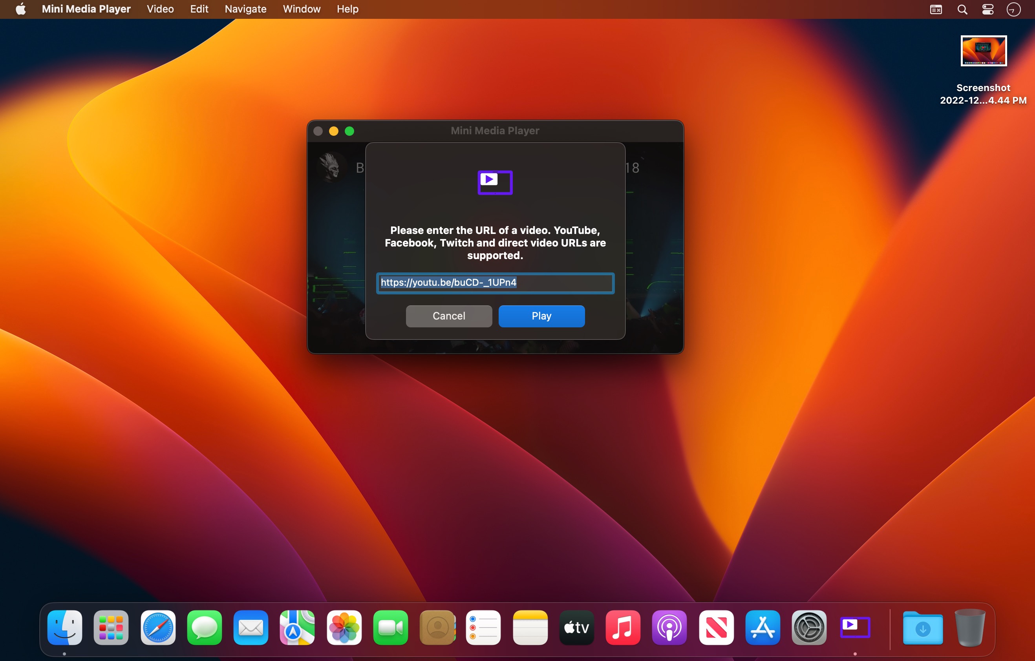The width and height of the screenshot is (1035, 661).
Task: Click the Mini Media Player dialog icon
Action: 495,182
